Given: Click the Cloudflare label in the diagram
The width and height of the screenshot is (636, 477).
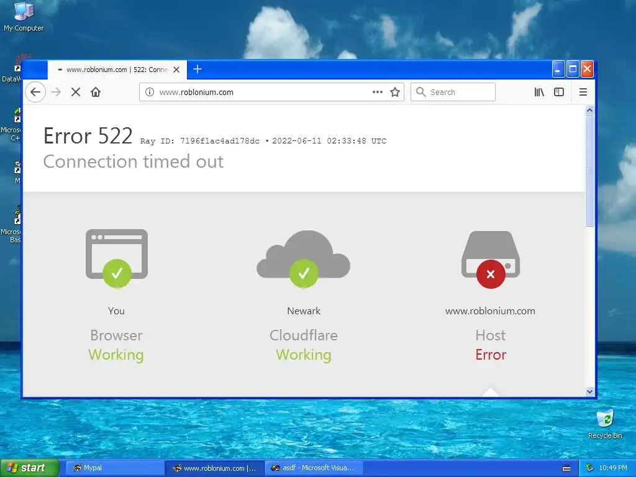Looking at the screenshot, I should [x=303, y=335].
